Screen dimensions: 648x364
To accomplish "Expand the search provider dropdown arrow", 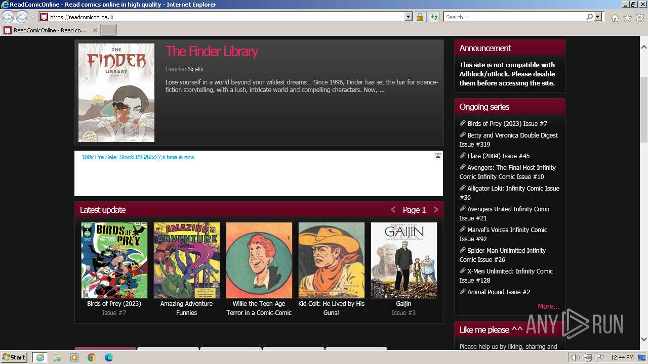I will pos(598,17).
